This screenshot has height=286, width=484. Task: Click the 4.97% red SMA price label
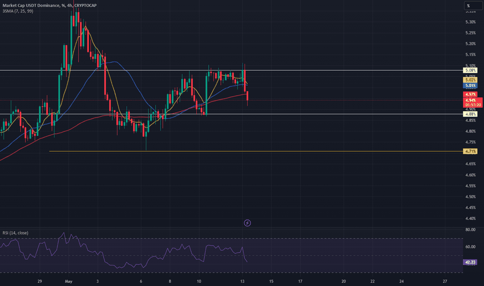pos(470,94)
